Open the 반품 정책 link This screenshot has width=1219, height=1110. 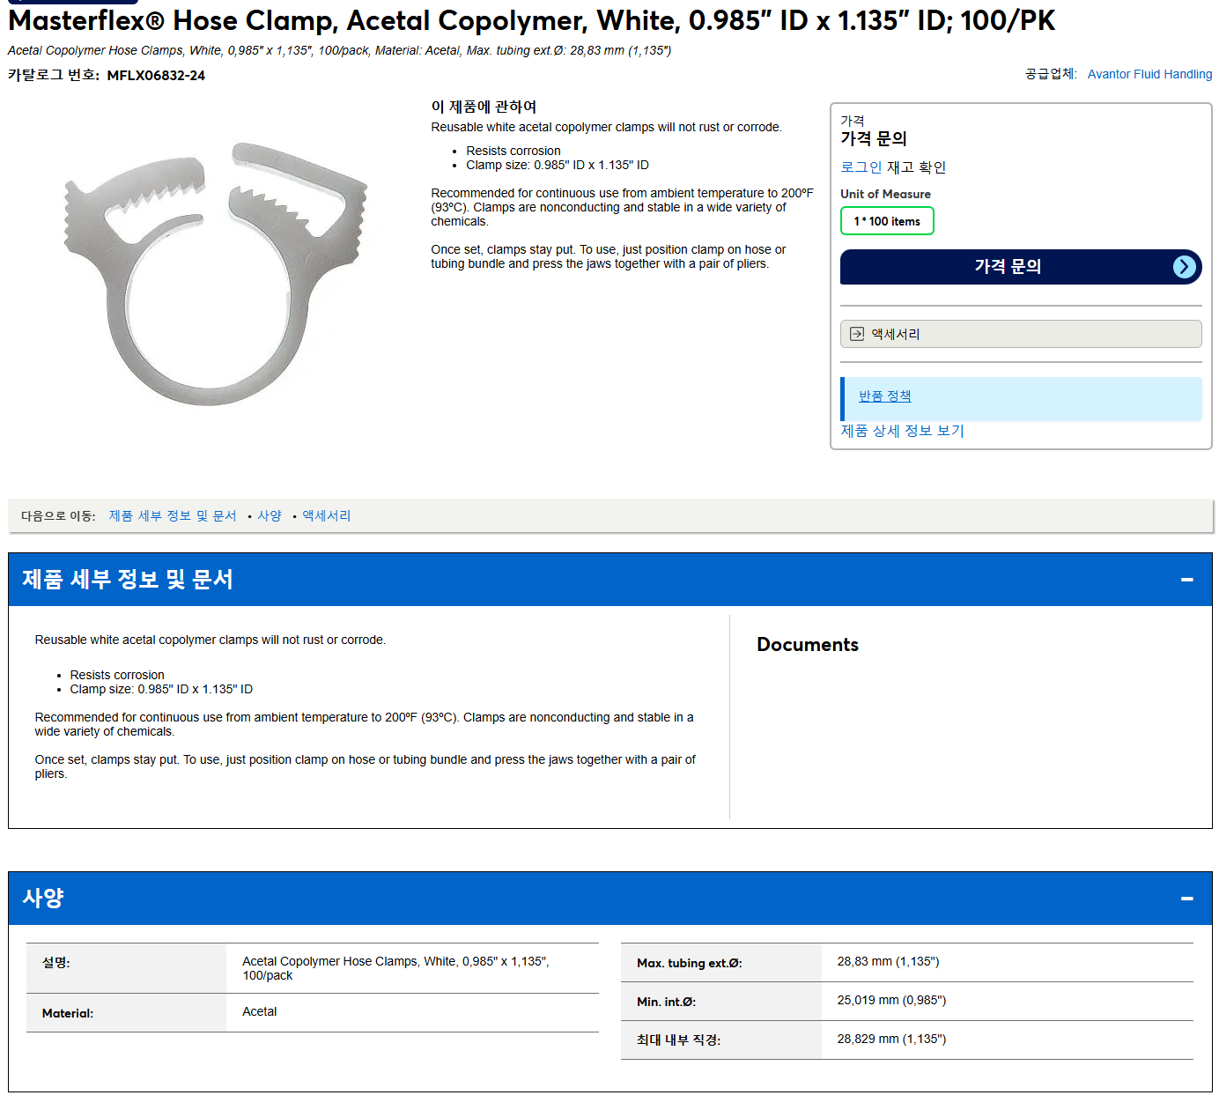pyautogui.click(x=884, y=396)
